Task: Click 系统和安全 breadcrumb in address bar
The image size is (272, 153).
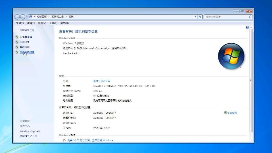Action: coord(58,17)
